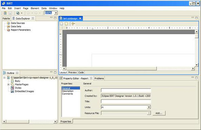The height and width of the screenshot is (130, 201).
Task: Switch to the Layout tab
Action: [63, 73]
